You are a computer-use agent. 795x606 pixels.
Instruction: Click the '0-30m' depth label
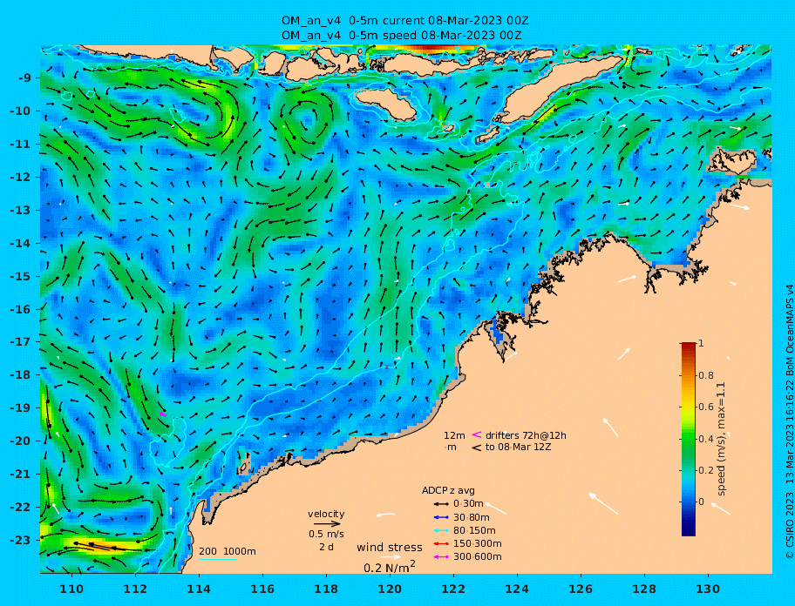click(x=468, y=504)
